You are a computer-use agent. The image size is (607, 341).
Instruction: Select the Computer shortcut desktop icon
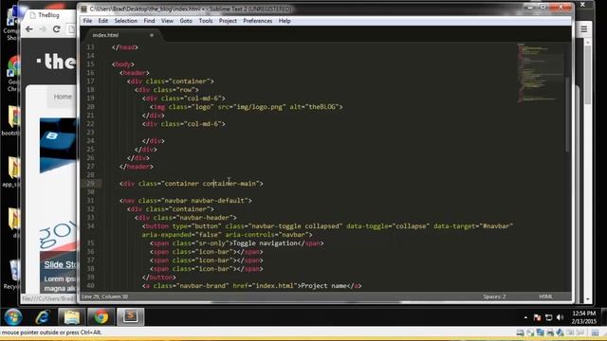[x=11, y=23]
